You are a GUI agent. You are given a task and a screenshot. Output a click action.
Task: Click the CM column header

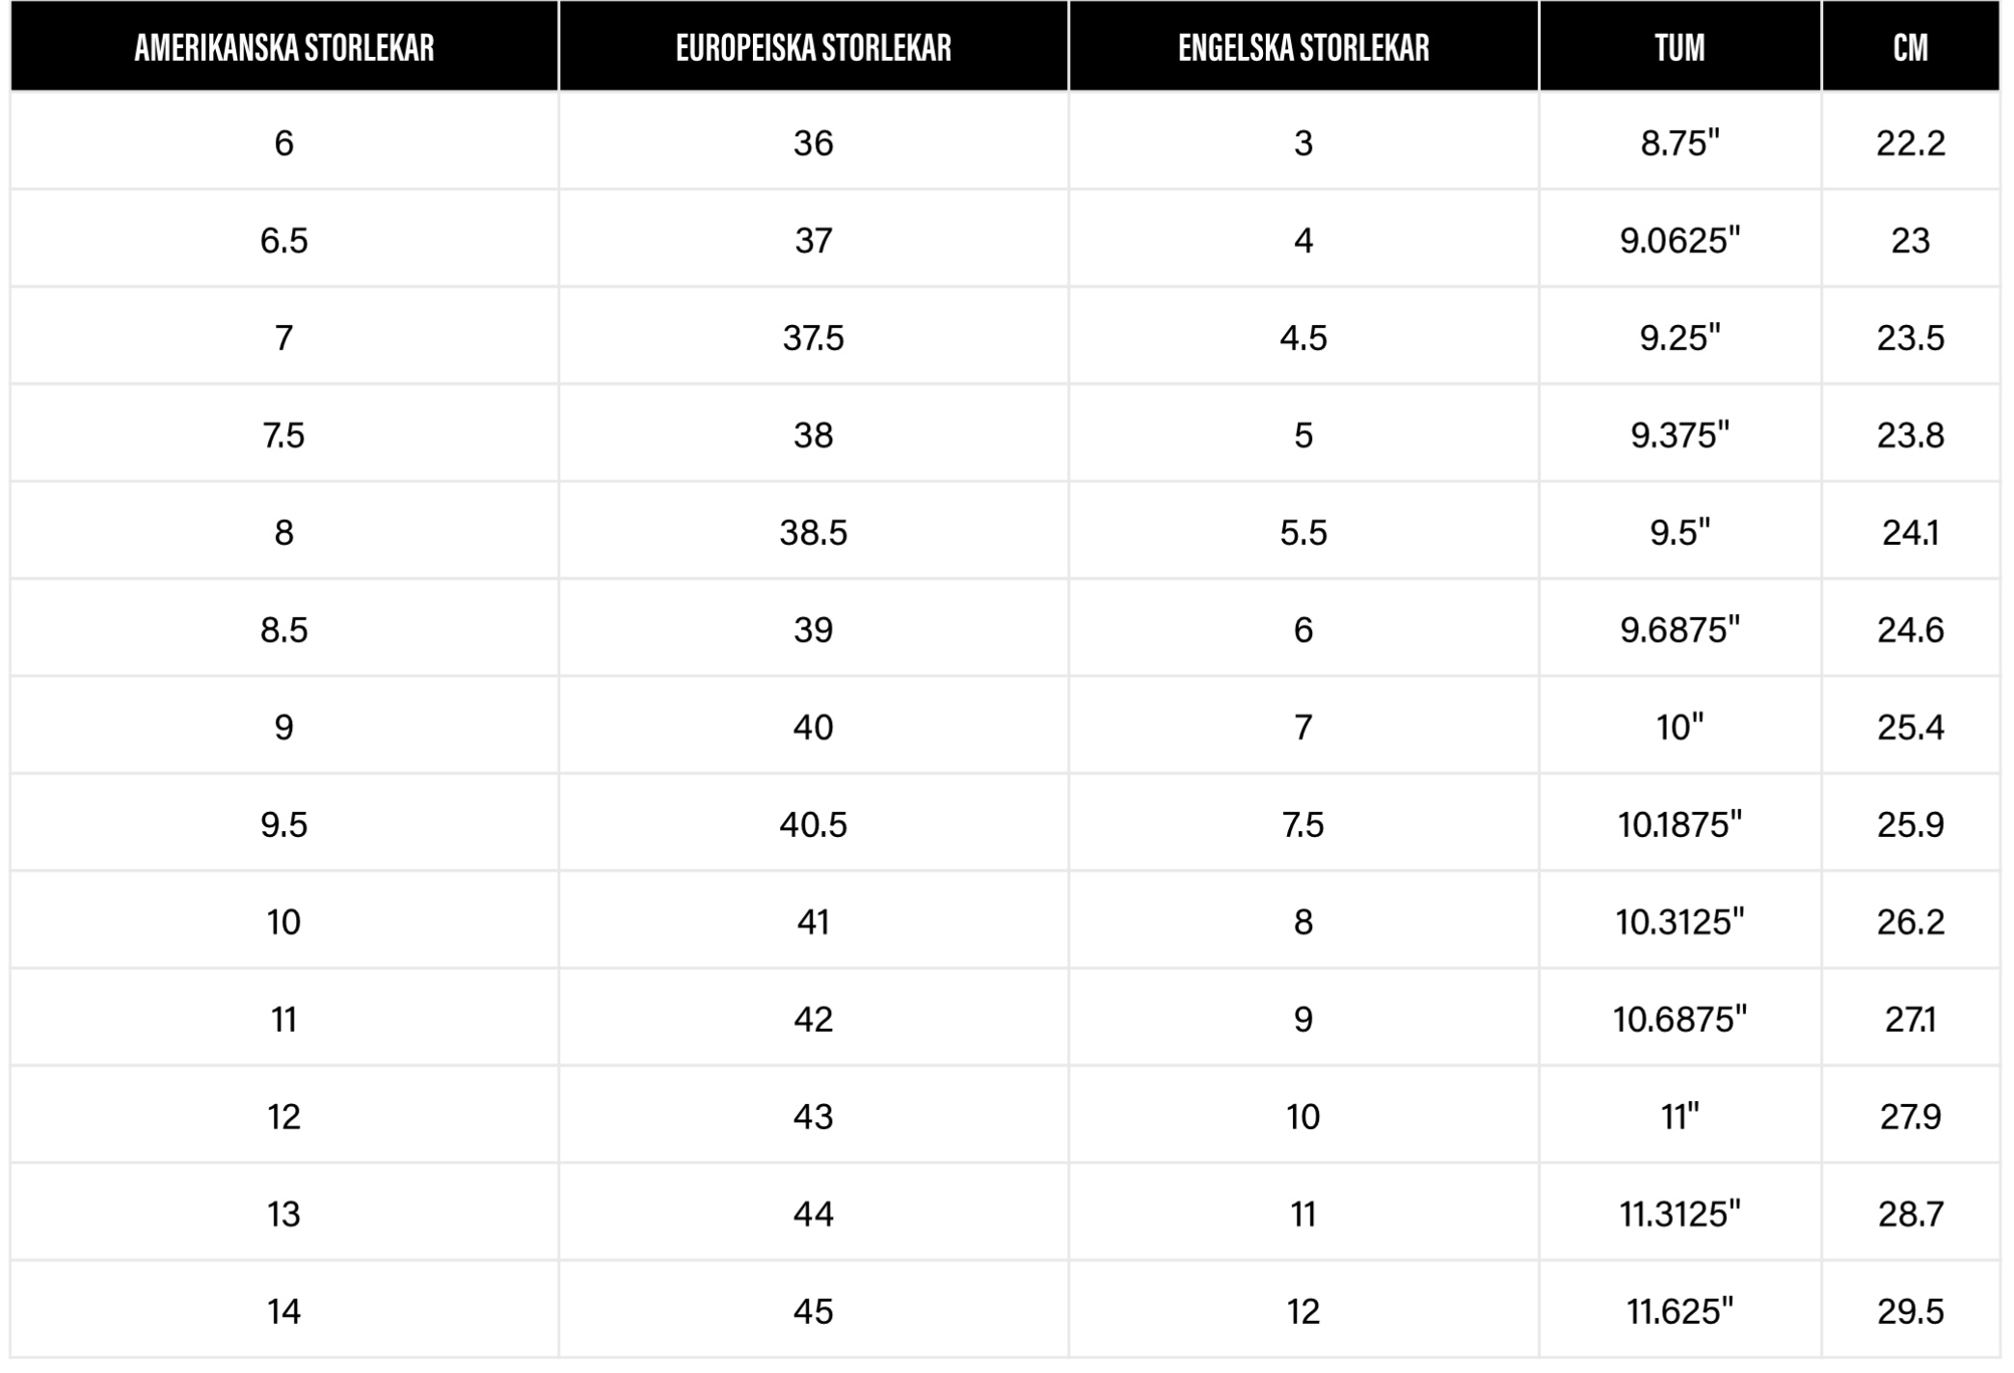pyautogui.click(x=1911, y=47)
